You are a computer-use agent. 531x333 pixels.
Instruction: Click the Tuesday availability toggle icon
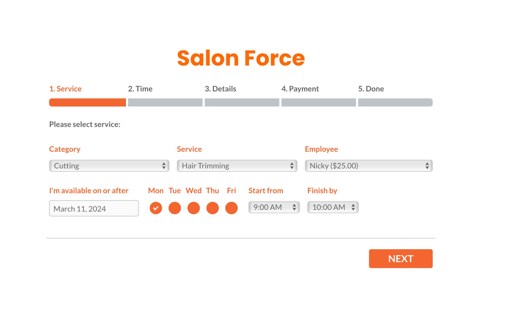tap(174, 207)
